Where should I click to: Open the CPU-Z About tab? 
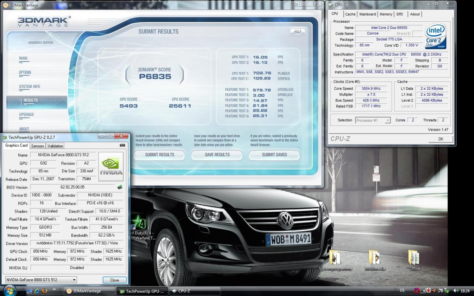(x=415, y=14)
